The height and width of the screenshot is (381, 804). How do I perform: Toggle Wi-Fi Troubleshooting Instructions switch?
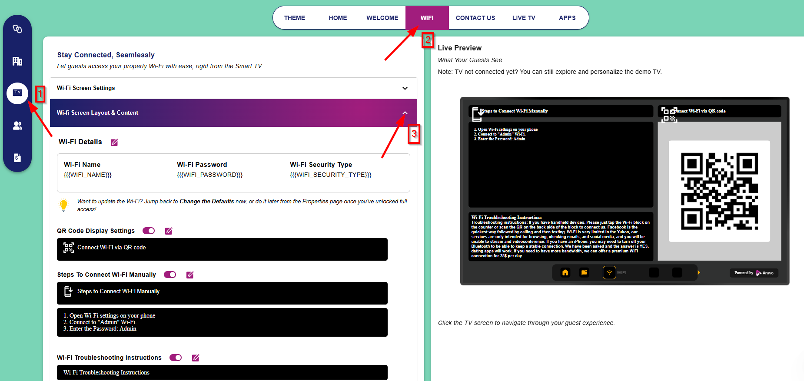click(x=176, y=358)
